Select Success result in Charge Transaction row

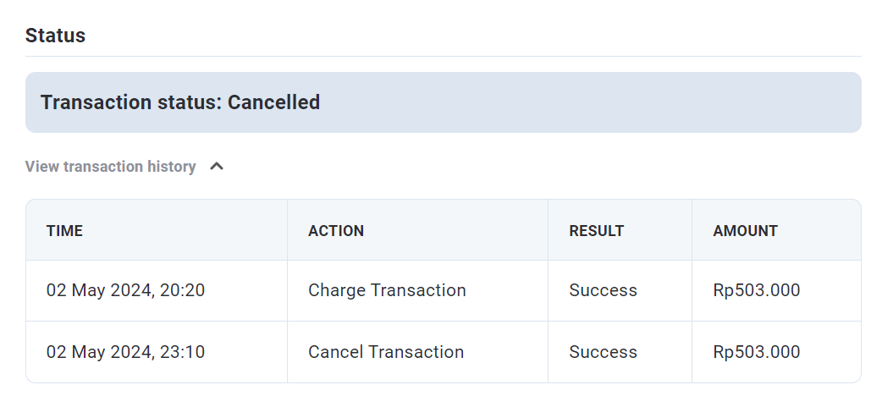tap(603, 290)
